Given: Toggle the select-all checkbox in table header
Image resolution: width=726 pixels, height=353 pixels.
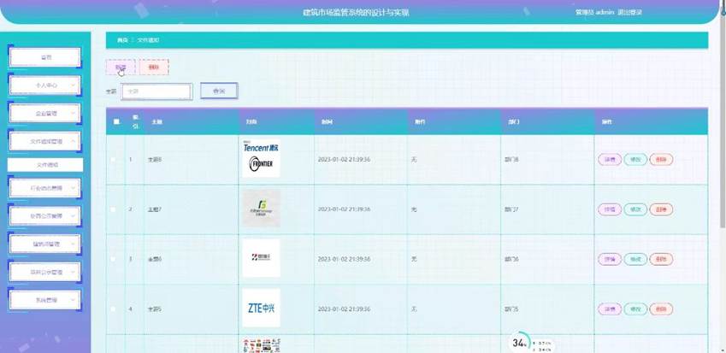Looking at the screenshot, I should click(116, 121).
